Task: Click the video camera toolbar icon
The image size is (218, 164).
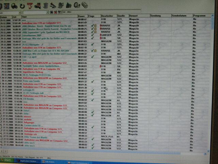Action: click(37, 5)
